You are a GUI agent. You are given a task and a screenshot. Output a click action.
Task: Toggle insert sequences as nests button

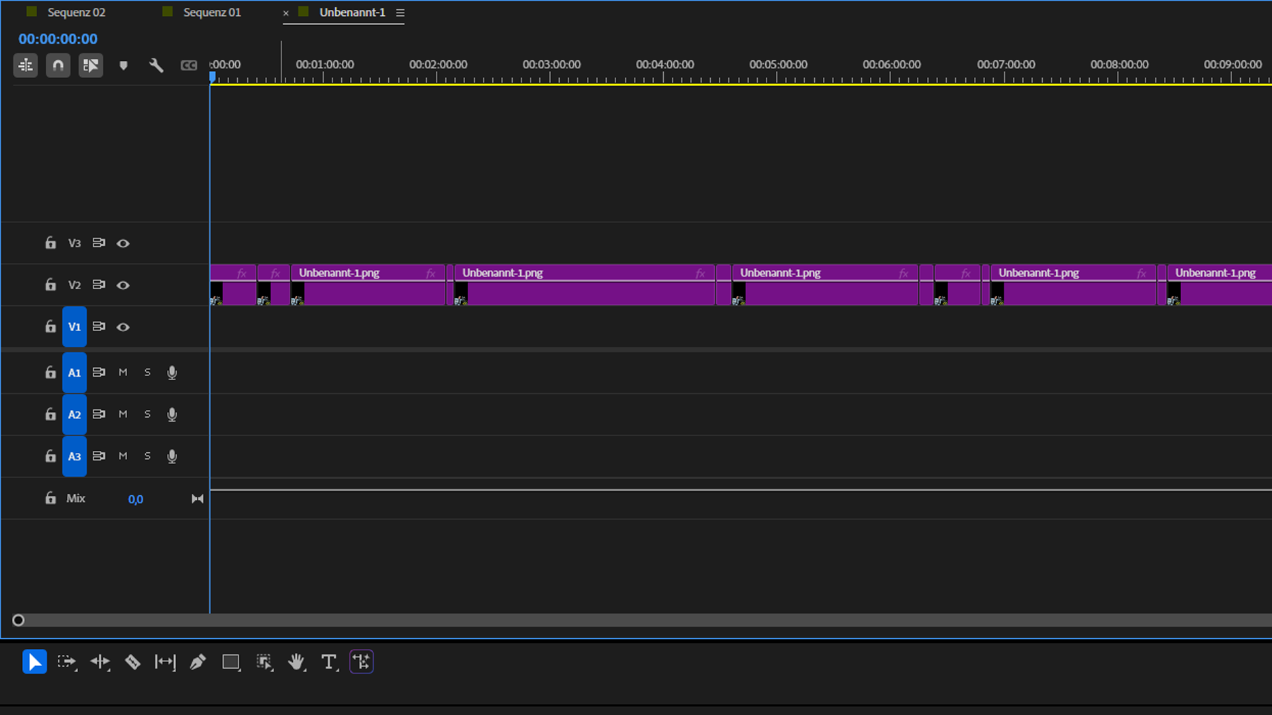pos(26,65)
